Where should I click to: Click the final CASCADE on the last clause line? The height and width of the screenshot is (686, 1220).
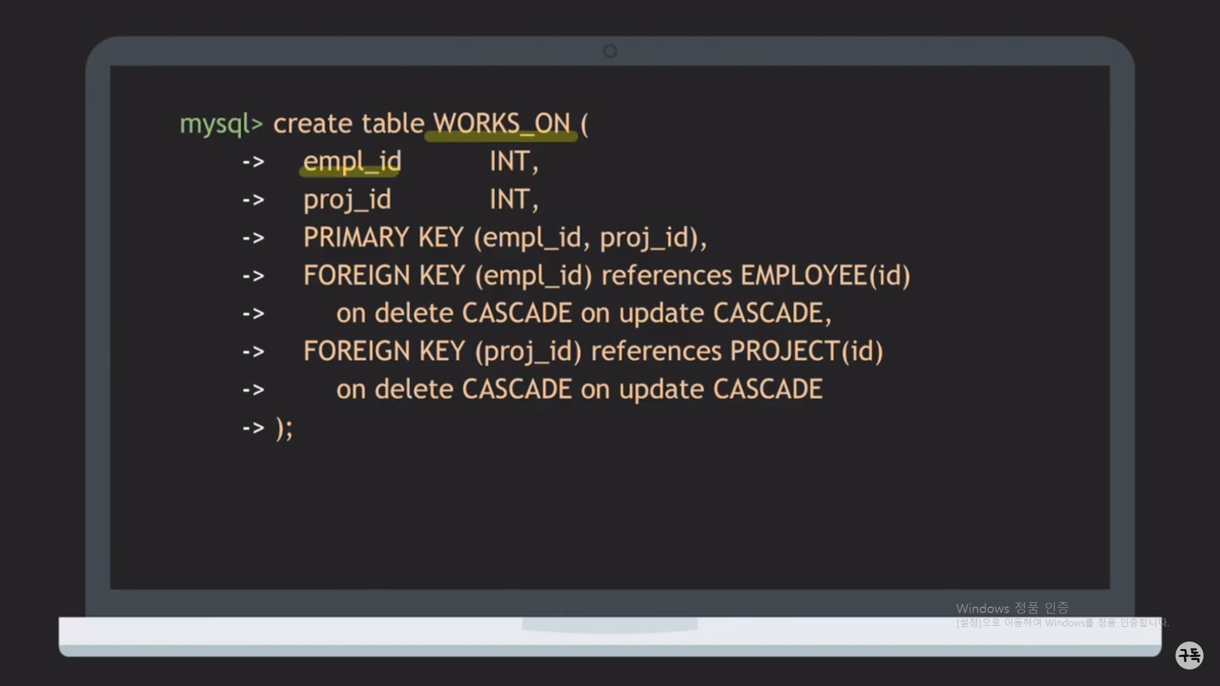pyautogui.click(x=768, y=389)
